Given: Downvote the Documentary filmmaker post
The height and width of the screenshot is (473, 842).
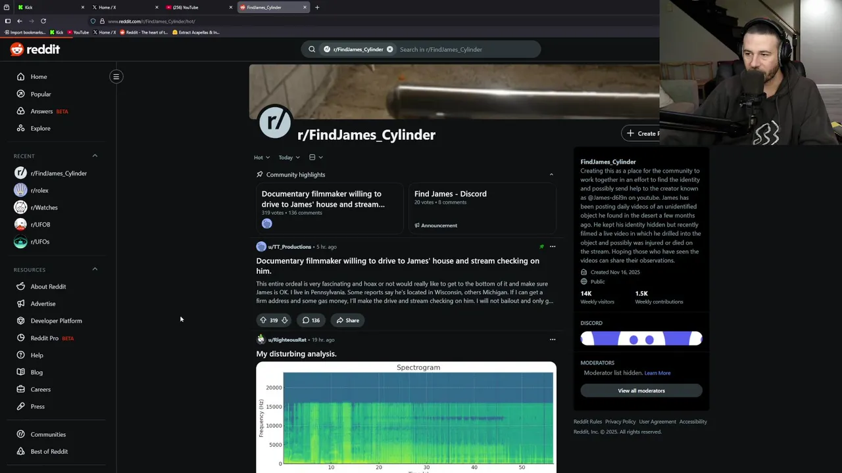Looking at the screenshot, I should (x=284, y=321).
